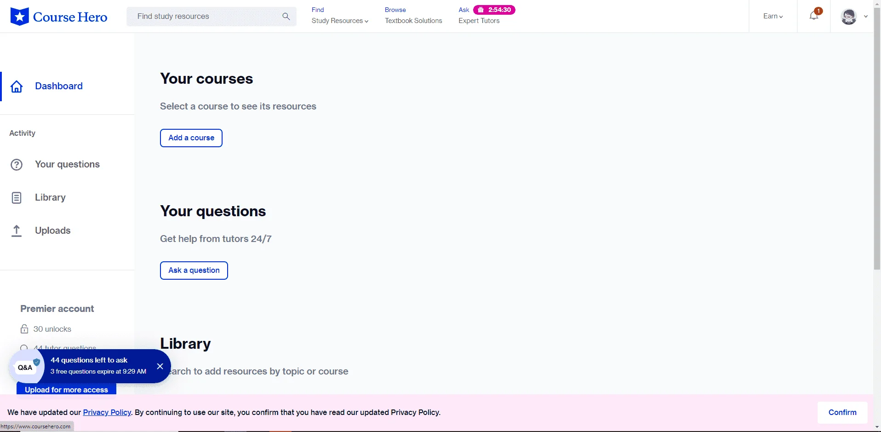Click the page vertical scrollbar
Screen dimensions: 881x432
tap(877, 138)
